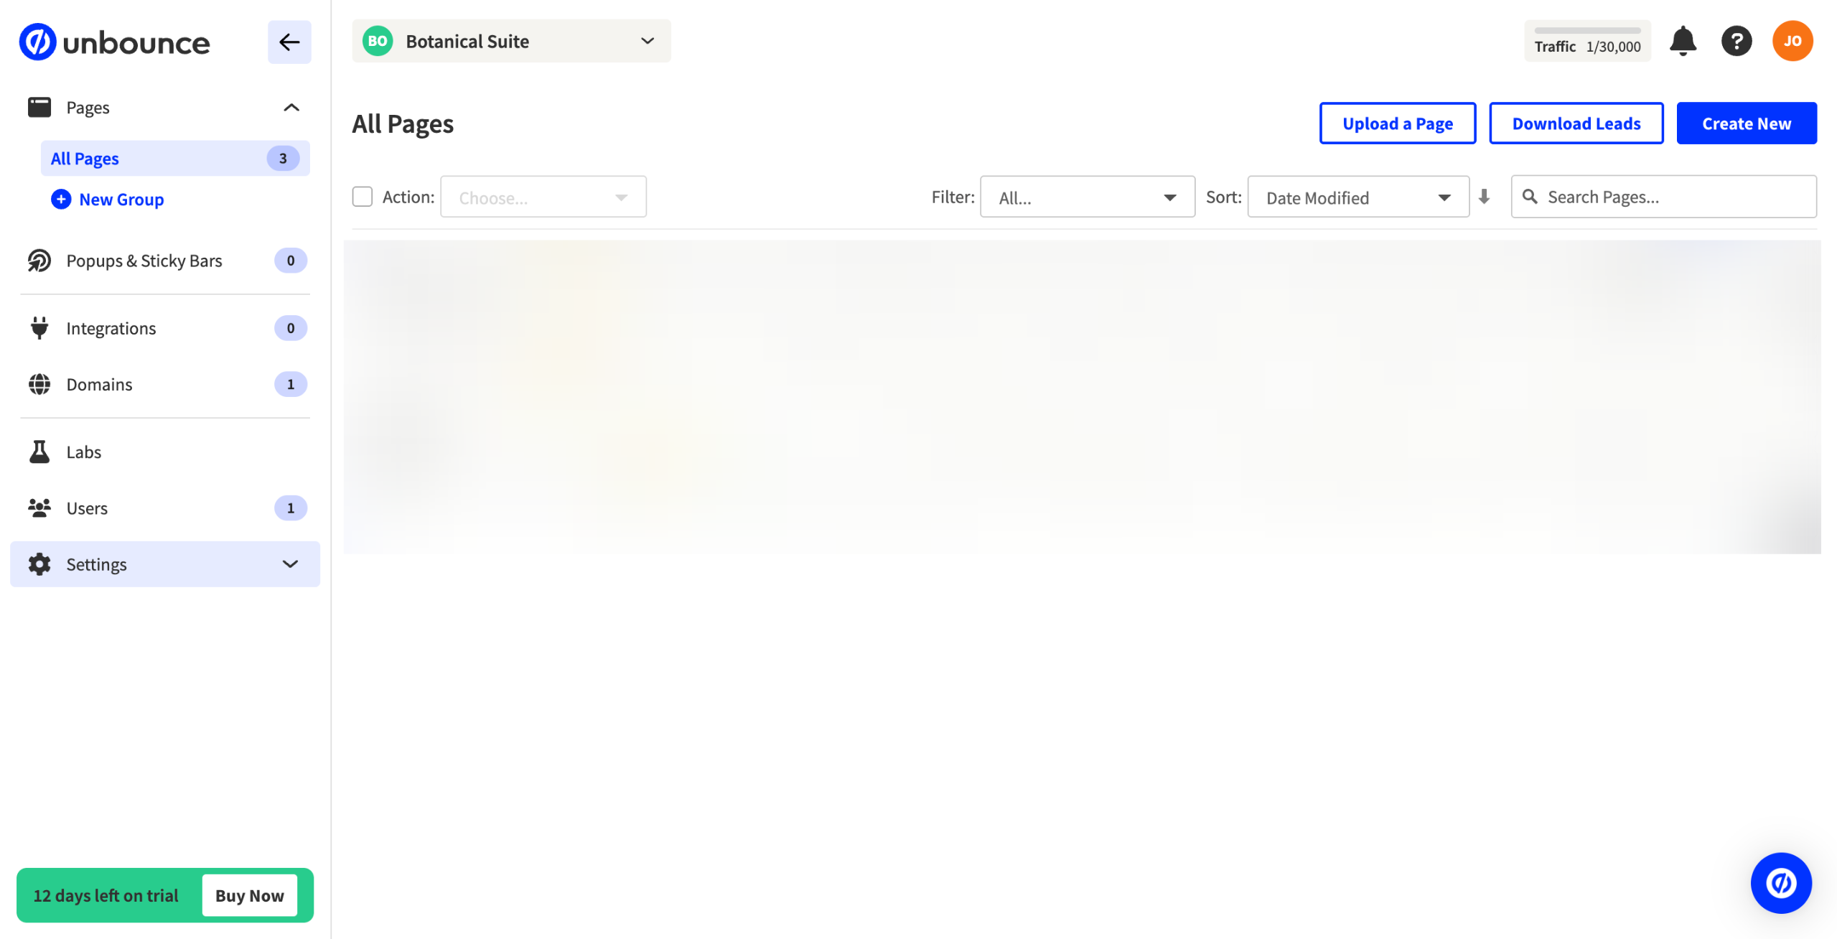Click the New Group plus icon
The image size is (1837, 939).
point(61,200)
